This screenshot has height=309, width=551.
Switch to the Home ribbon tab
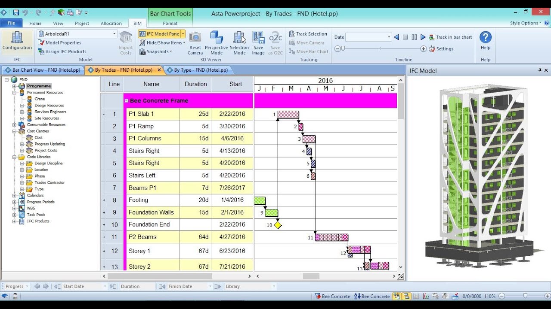pos(35,23)
